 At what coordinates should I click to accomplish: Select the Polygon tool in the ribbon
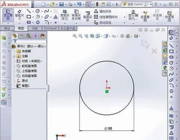[38, 22]
